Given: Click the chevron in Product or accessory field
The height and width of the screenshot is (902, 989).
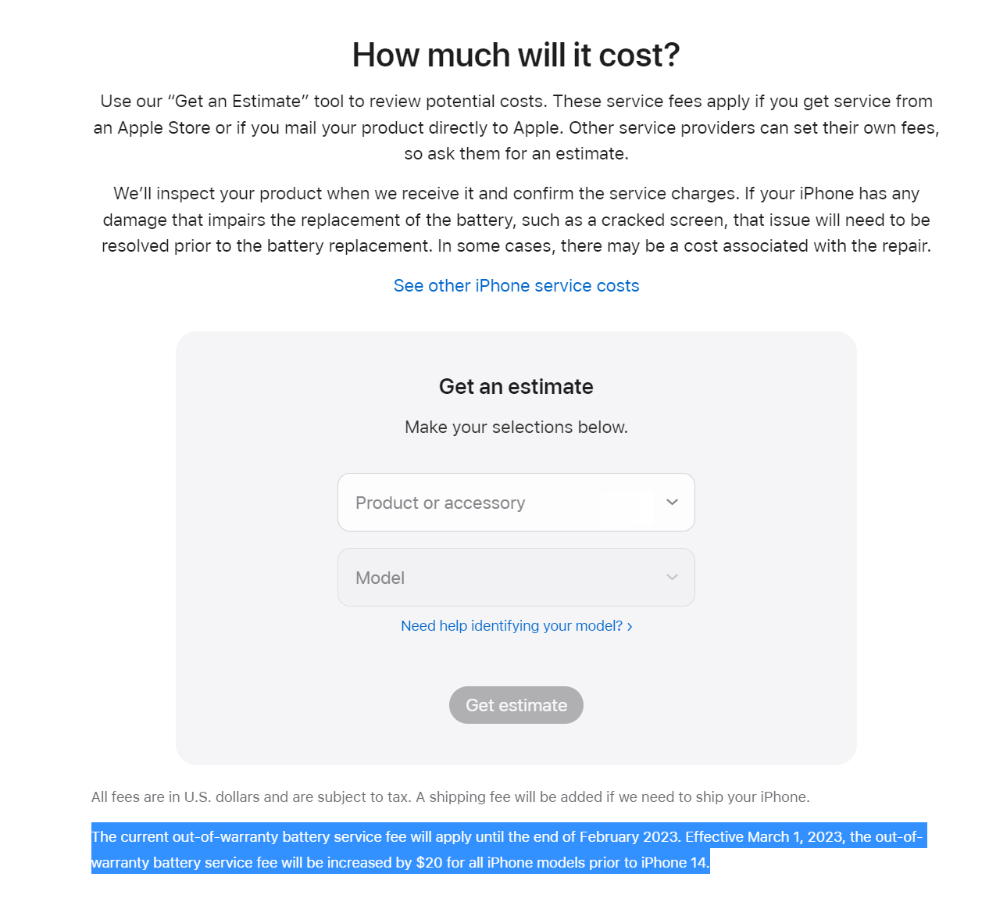Looking at the screenshot, I should [x=672, y=502].
